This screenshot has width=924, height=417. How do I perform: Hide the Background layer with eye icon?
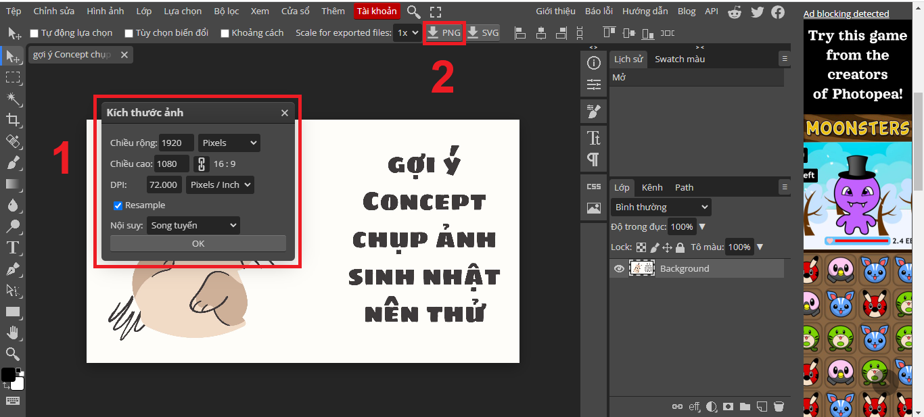pos(619,268)
